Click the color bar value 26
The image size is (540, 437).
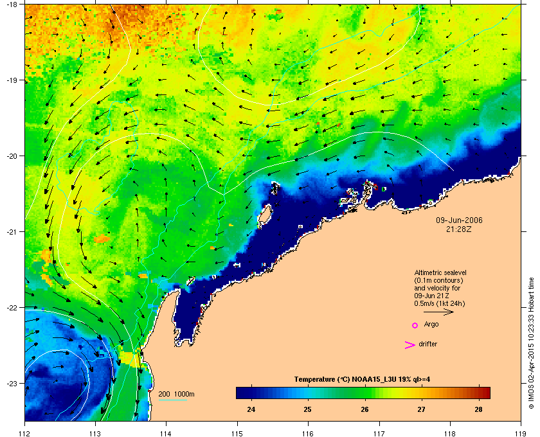(x=364, y=409)
